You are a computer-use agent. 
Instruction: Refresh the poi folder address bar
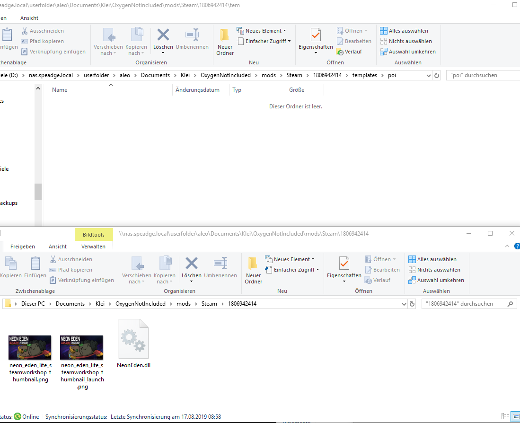click(x=437, y=75)
